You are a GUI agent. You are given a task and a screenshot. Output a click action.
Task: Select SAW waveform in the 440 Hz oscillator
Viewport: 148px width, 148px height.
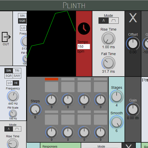click(17, 76)
